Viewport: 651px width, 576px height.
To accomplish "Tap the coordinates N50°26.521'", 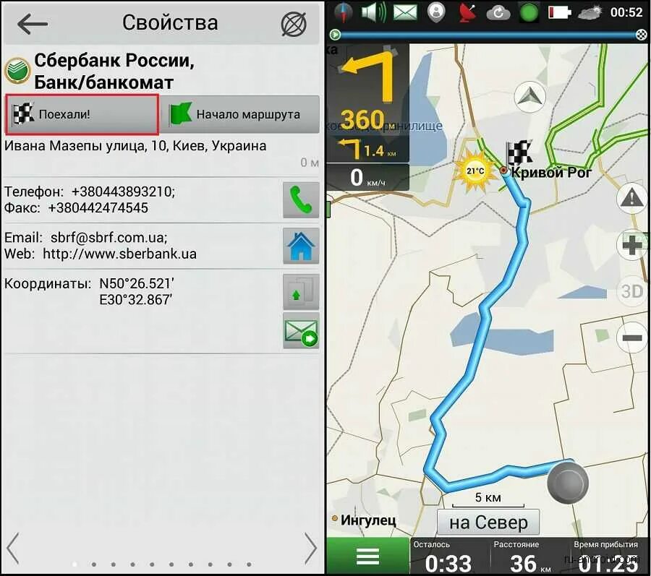I will pos(136,283).
